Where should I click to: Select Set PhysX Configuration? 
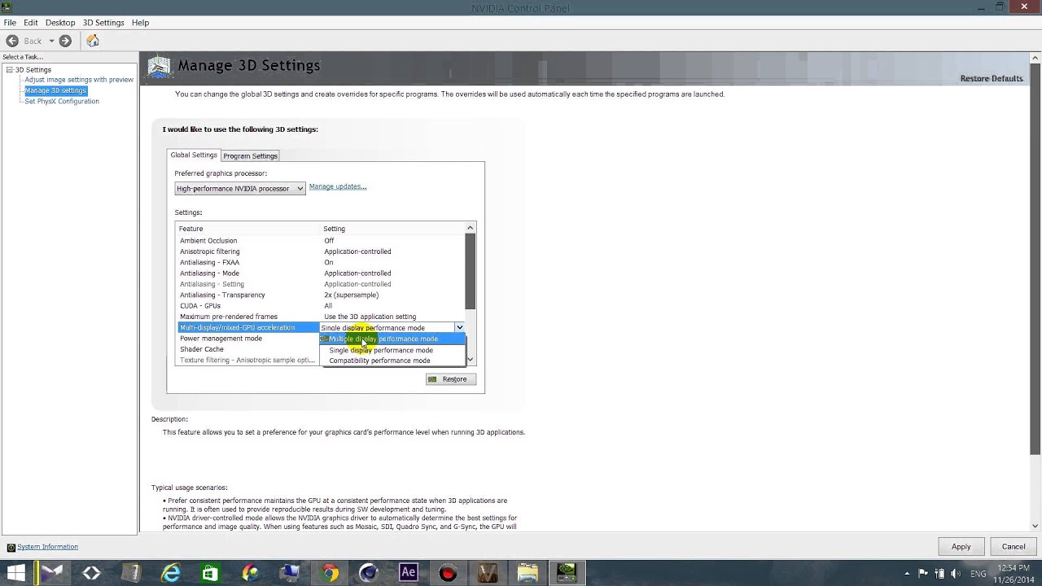[x=62, y=101]
